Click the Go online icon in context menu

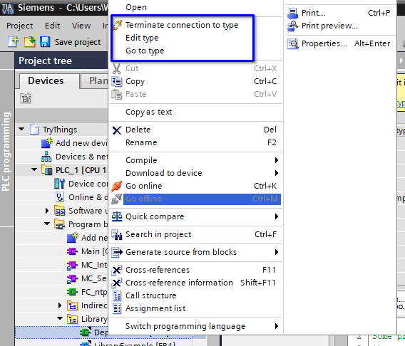click(x=117, y=186)
